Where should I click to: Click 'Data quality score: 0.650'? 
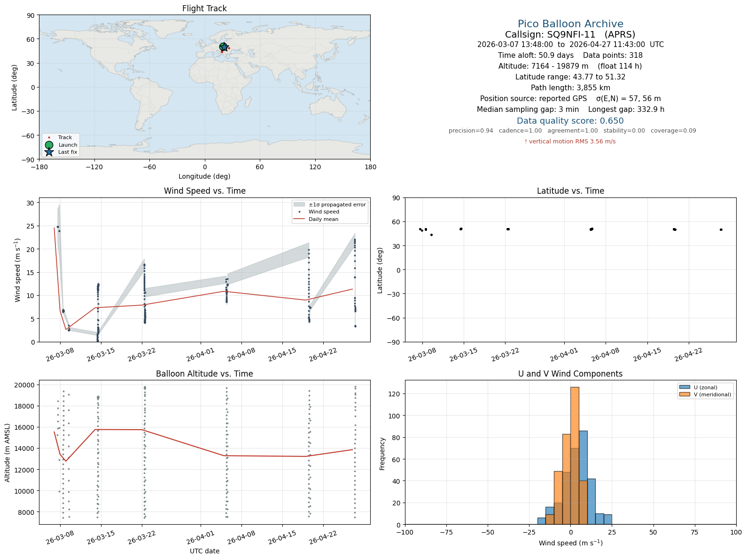(570, 121)
